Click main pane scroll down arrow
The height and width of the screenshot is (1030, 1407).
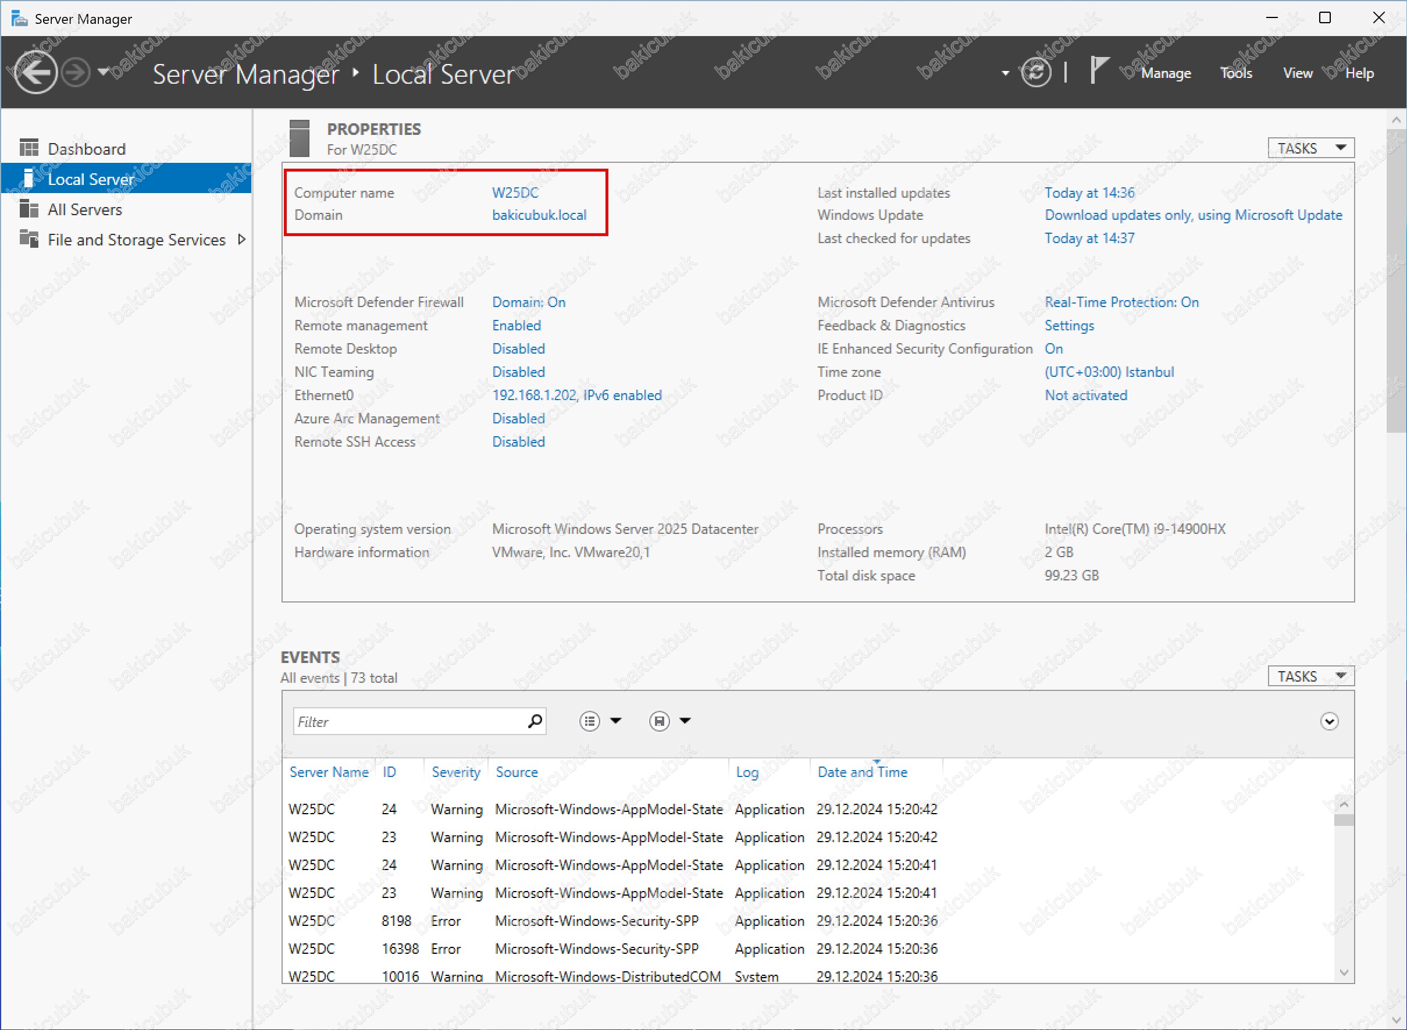tap(1396, 1020)
